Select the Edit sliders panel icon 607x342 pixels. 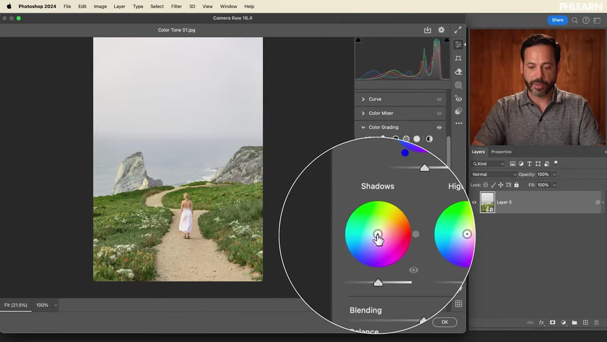click(x=458, y=45)
